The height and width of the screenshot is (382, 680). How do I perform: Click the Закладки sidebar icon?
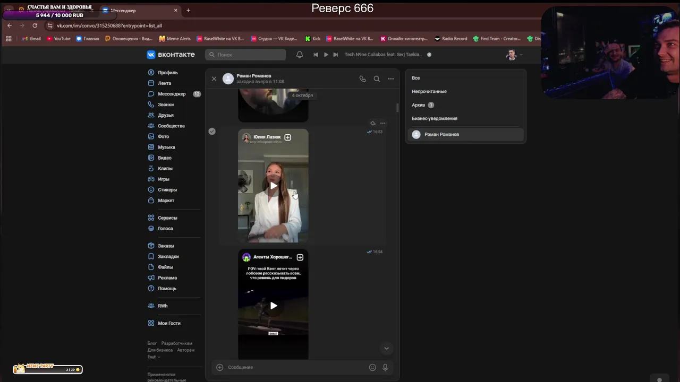pyautogui.click(x=151, y=257)
